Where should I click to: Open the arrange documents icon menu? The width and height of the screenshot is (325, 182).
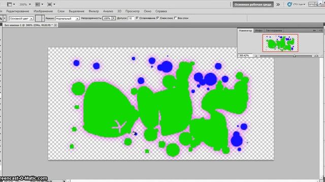39,4
